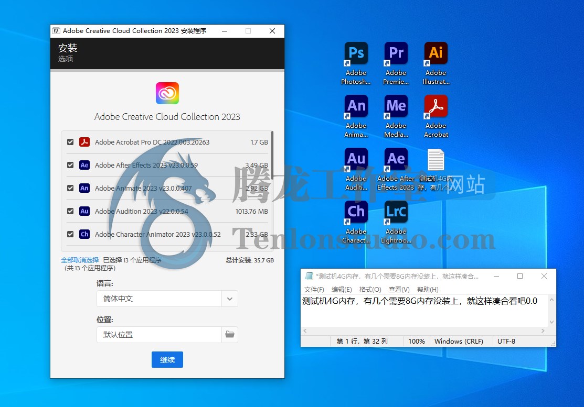Click the After Effects list icon
Screen dimensions: 584x407
84,165
